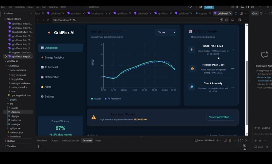Open the Chat panel settings gear
Viewport: 272px width, 164px height.
(261, 13)
